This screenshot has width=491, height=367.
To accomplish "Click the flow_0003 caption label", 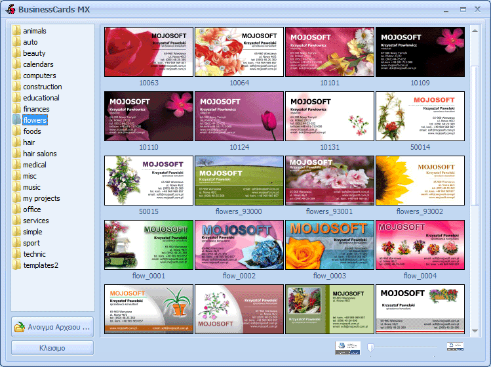I will click(330, 276).
